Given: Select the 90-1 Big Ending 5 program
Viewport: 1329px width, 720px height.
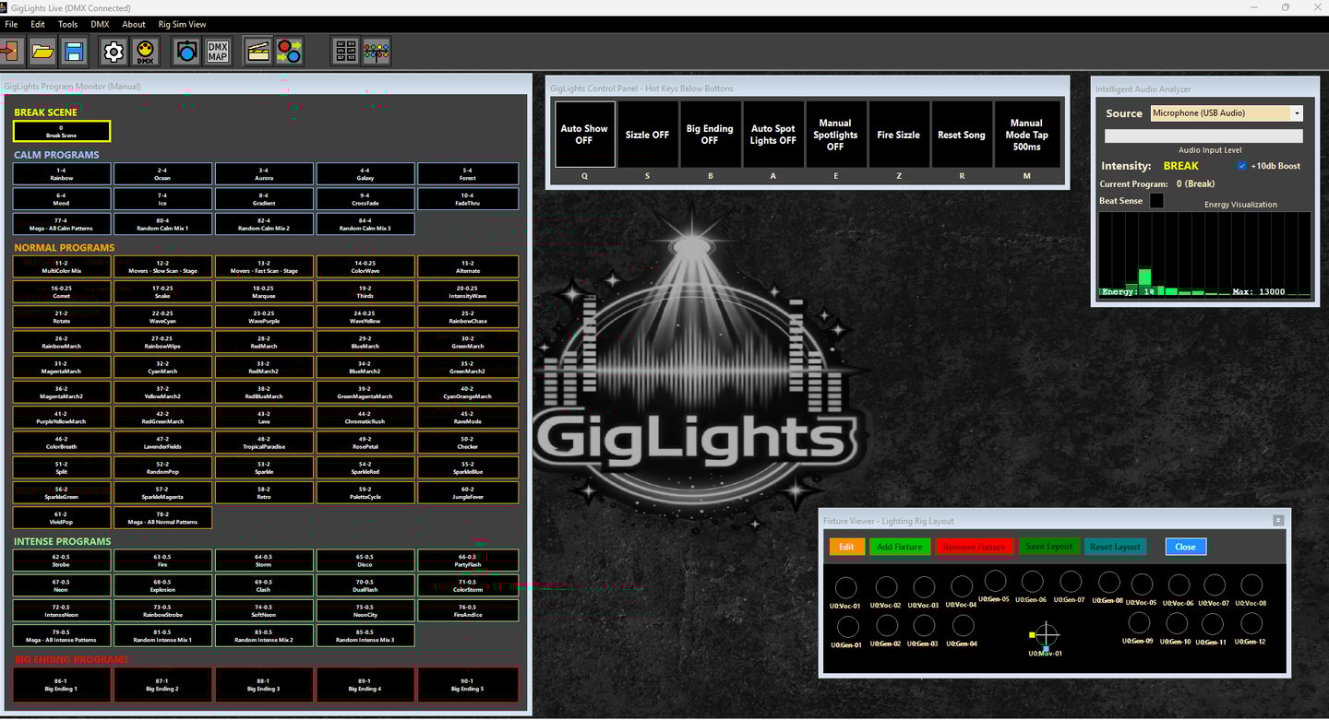Looking at the screenshot, I should click(468, 685).
